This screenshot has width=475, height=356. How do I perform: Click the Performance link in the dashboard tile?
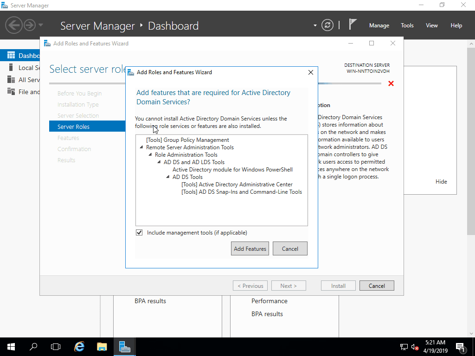point(270,301)
